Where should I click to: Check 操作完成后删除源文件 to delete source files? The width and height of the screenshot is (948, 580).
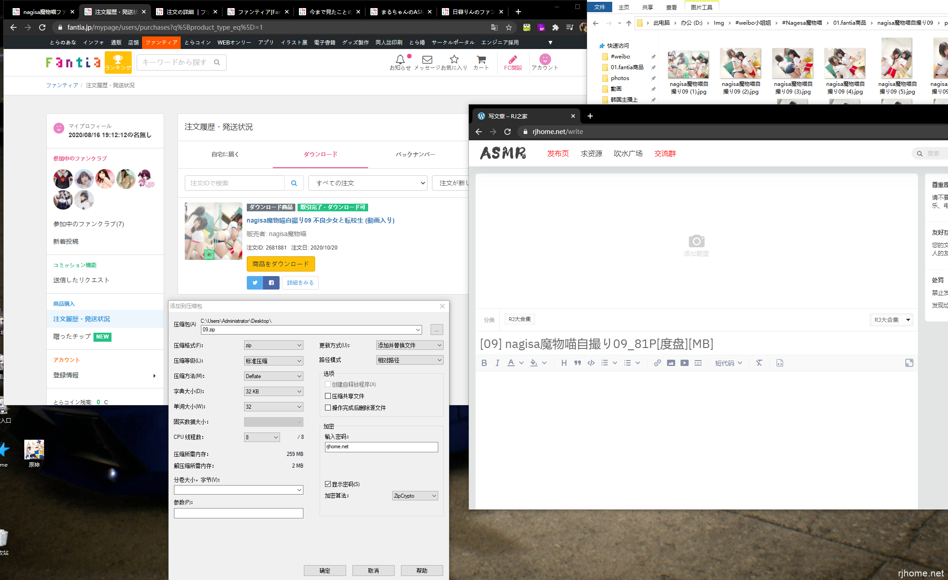point(329,407)
